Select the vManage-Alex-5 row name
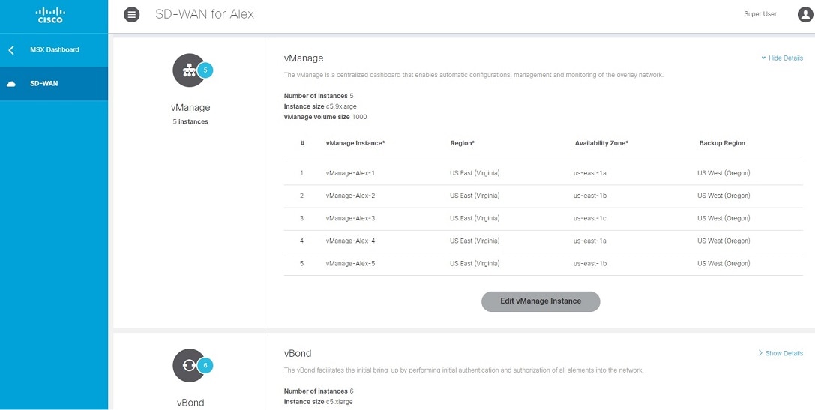Screen dimensions: 815x410 [x=350, y=263]
